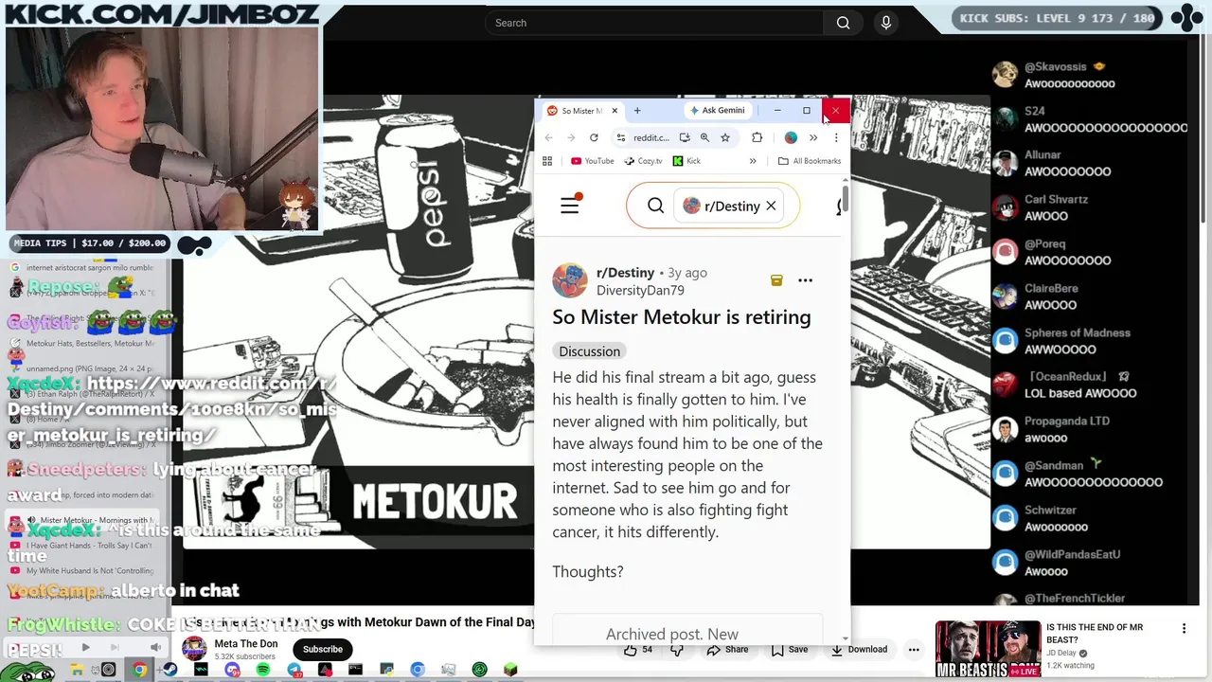
Task: Reload the Reddit page
Action: pos(594,137)
